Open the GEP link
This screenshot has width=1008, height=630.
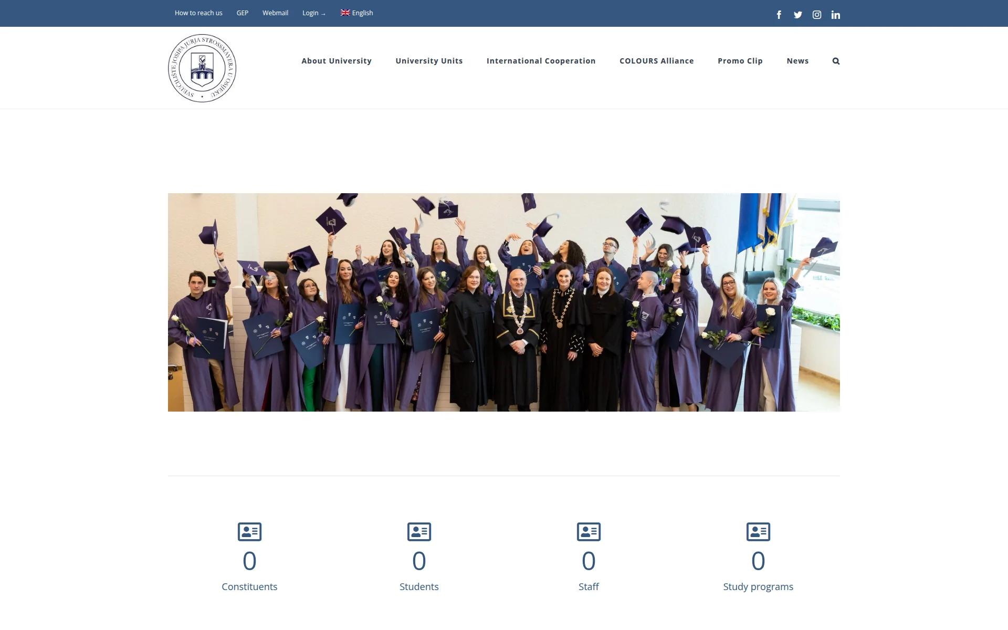[243, 13]
